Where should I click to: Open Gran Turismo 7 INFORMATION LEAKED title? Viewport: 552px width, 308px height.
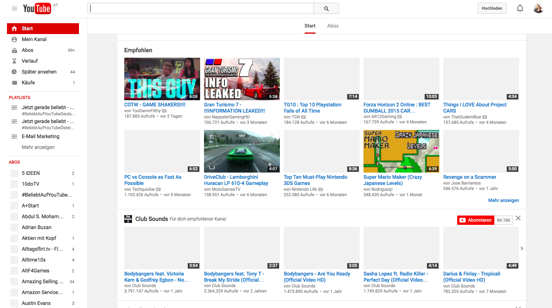[235, 108]
